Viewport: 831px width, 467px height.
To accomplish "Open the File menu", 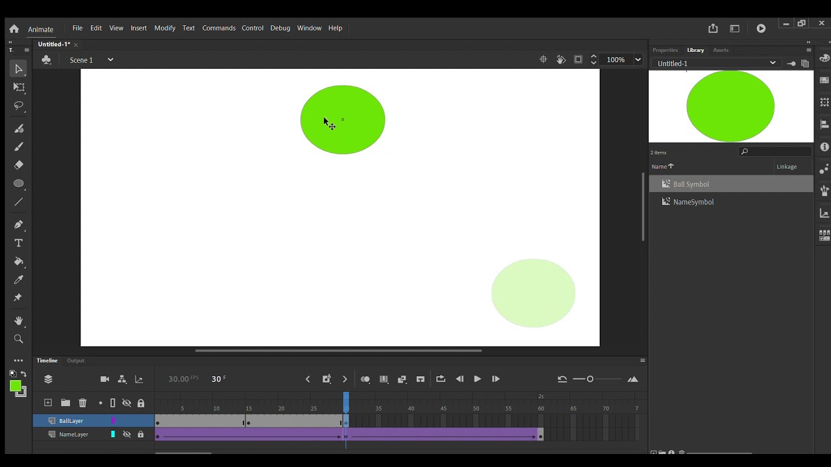I will click(77, 28).
